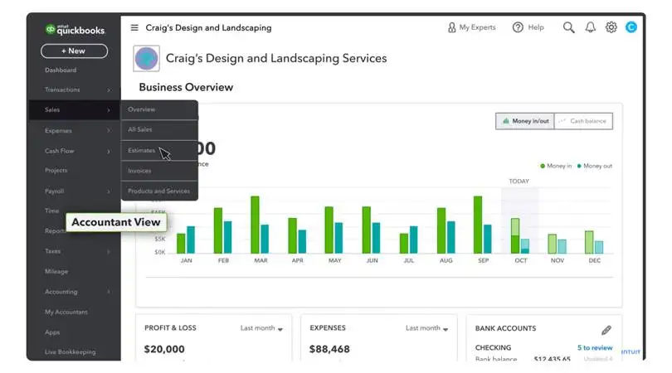Click Craig's Design and Landscaping Services title
The height and width of the screenshot is (373, 672).
(x=276, y=58)
